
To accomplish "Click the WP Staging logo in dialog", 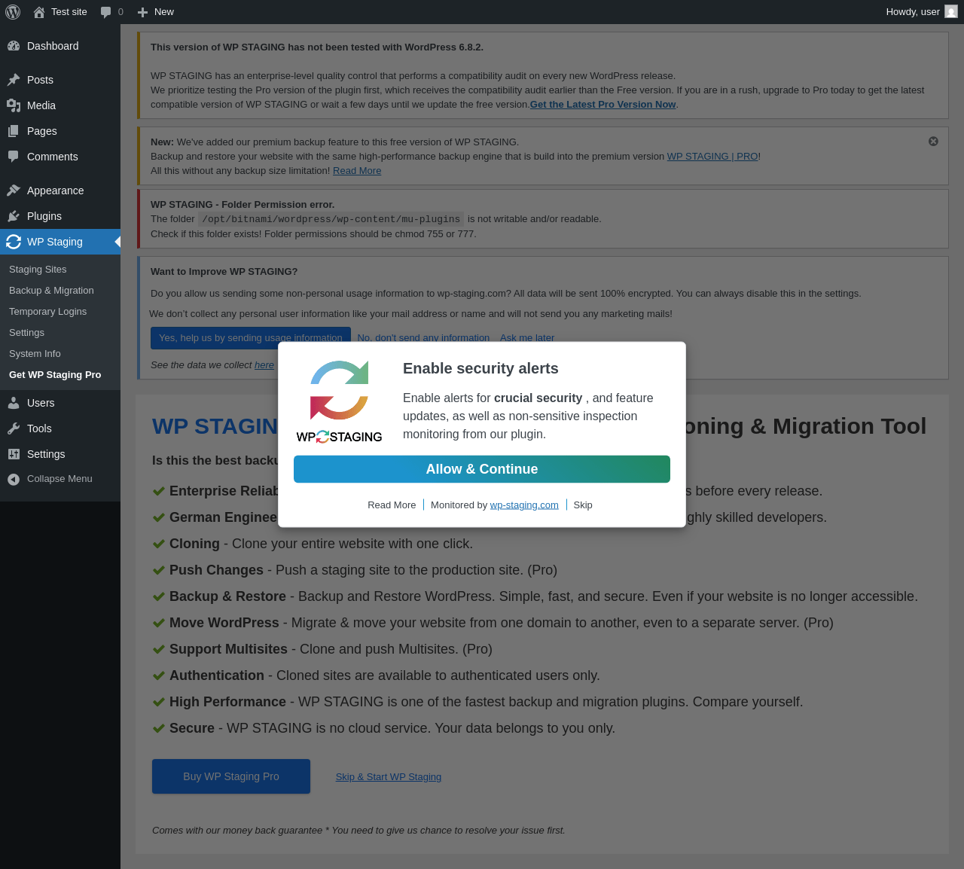I will click(339, 401).
